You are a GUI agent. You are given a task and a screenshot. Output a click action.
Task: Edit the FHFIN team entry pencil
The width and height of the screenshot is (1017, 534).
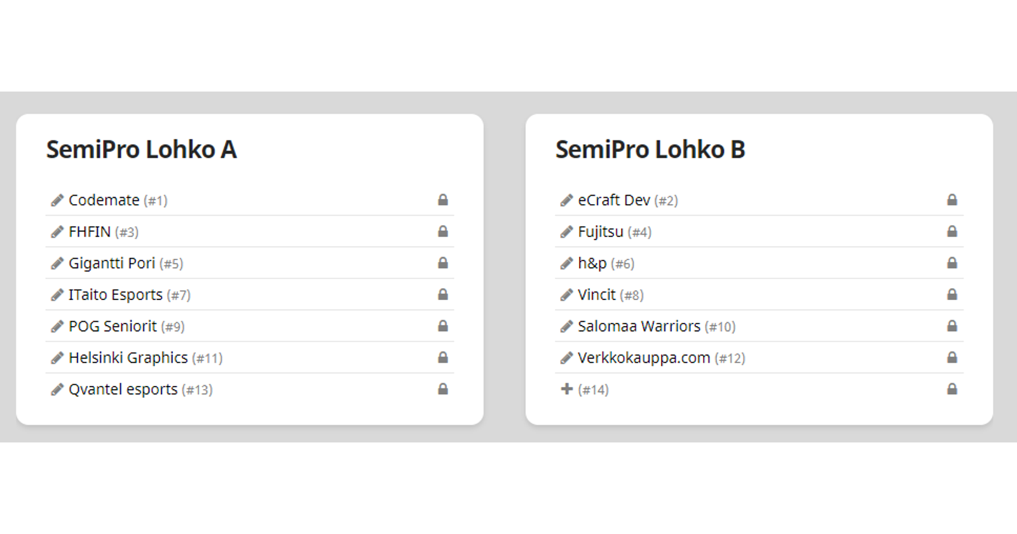pos(57,232)
